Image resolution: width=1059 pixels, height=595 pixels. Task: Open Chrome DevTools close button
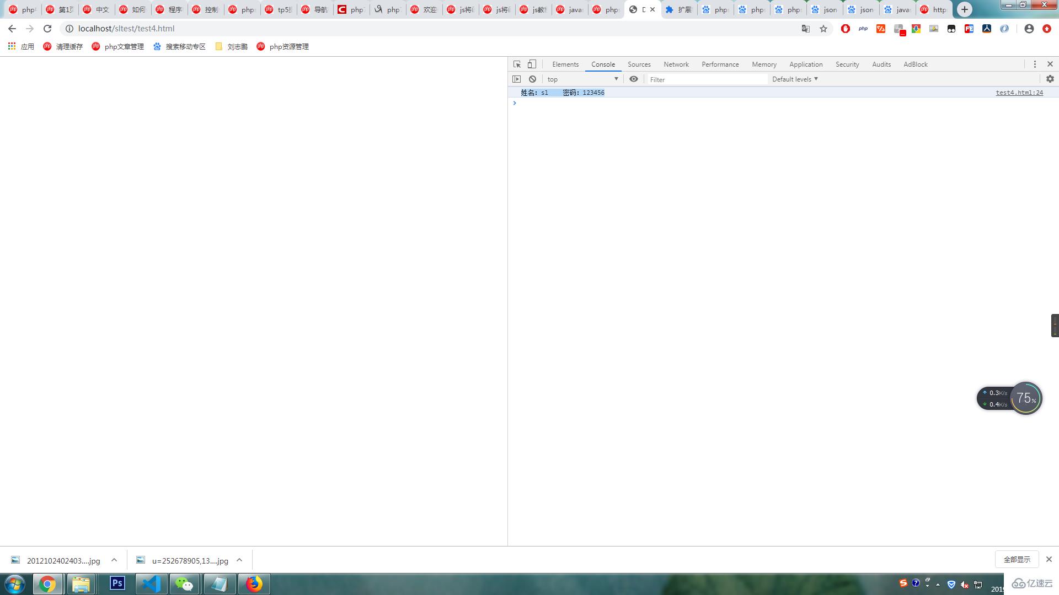[x=1050, y=64]
